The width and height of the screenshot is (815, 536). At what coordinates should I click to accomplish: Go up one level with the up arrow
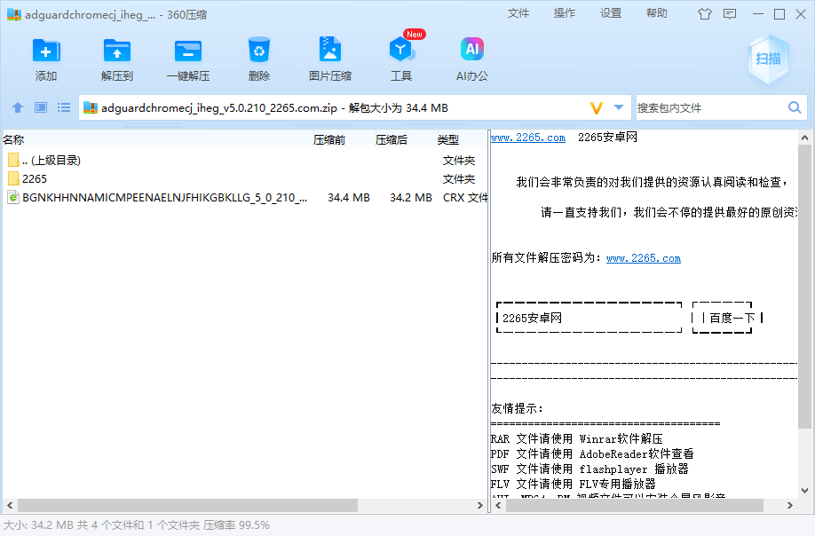pyautogui.click(x=18, y=107)
